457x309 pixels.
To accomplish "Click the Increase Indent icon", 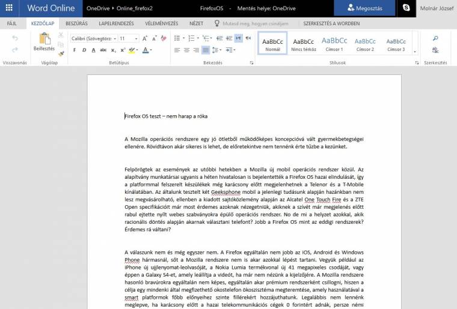I will coord(229,38).
